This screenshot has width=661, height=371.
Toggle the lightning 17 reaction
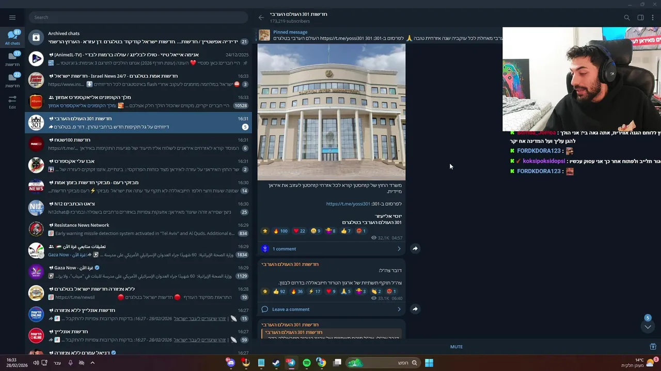click(314, 292)
